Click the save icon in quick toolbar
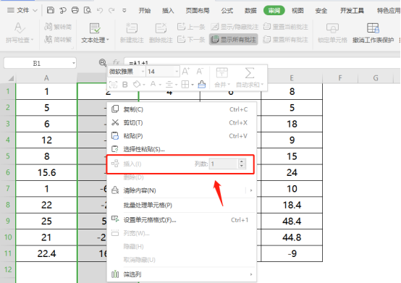This screenshot has height=283, width=401. (x=51, y=10)
